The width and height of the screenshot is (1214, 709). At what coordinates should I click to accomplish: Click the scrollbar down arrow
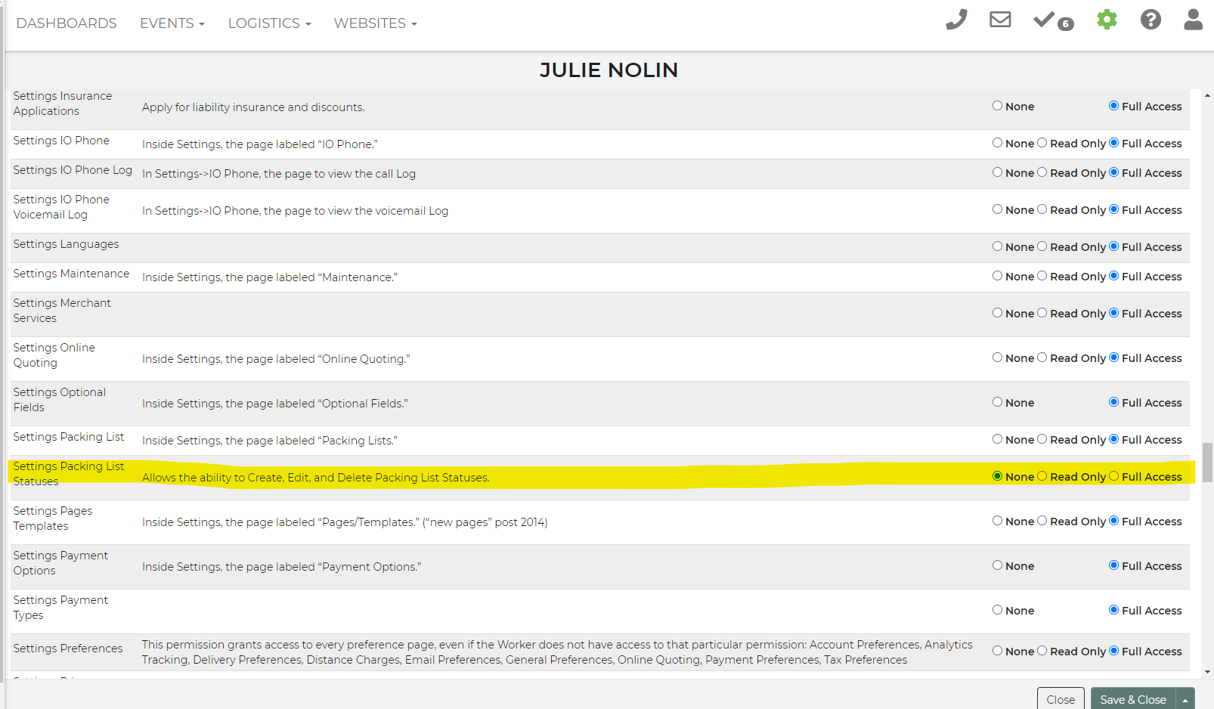coord(1207,671)
